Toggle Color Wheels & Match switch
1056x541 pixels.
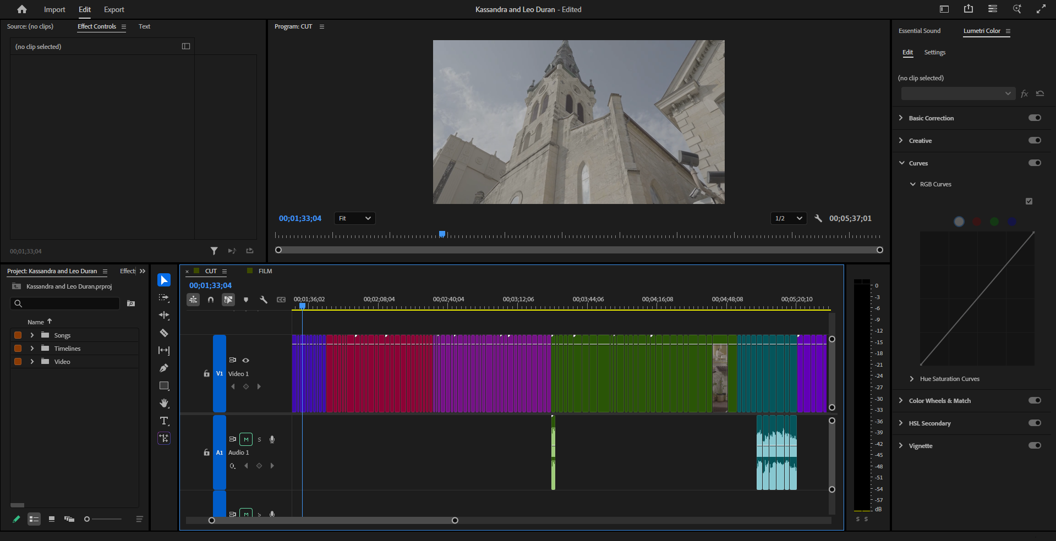pyautogui.click(x=1035, y=400)
